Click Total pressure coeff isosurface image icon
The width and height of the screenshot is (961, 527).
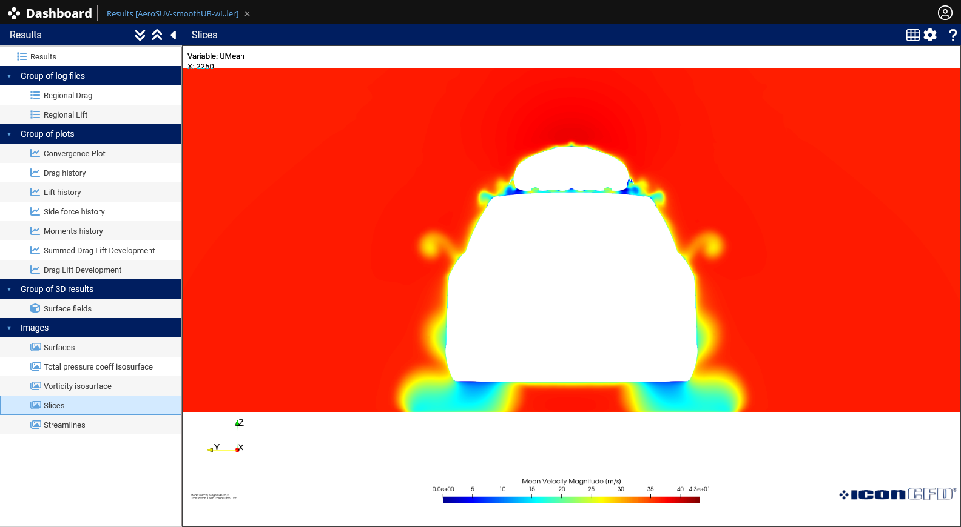pos(36,366)
